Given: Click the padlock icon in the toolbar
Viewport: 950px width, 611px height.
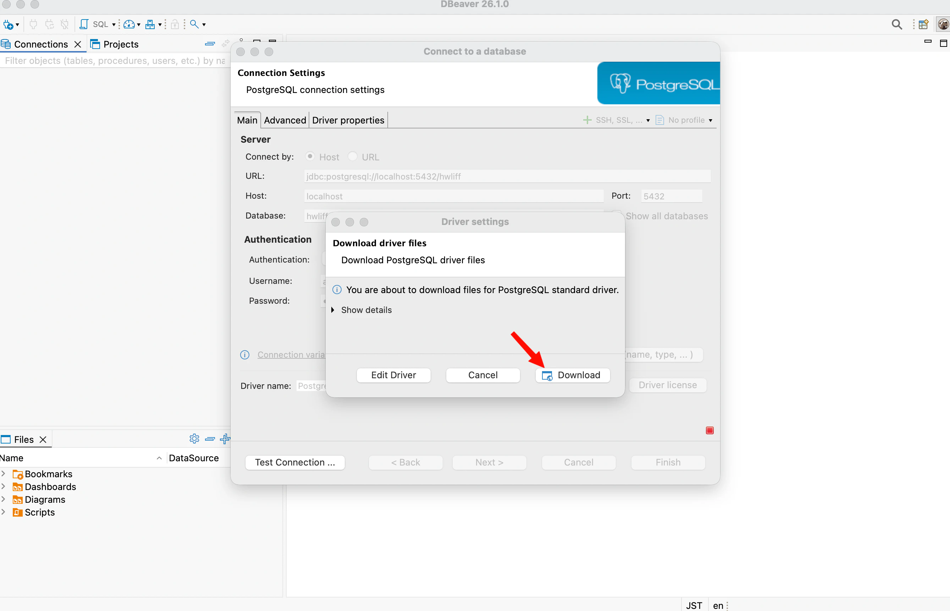Looking at the screenshot, I should 175,24.
